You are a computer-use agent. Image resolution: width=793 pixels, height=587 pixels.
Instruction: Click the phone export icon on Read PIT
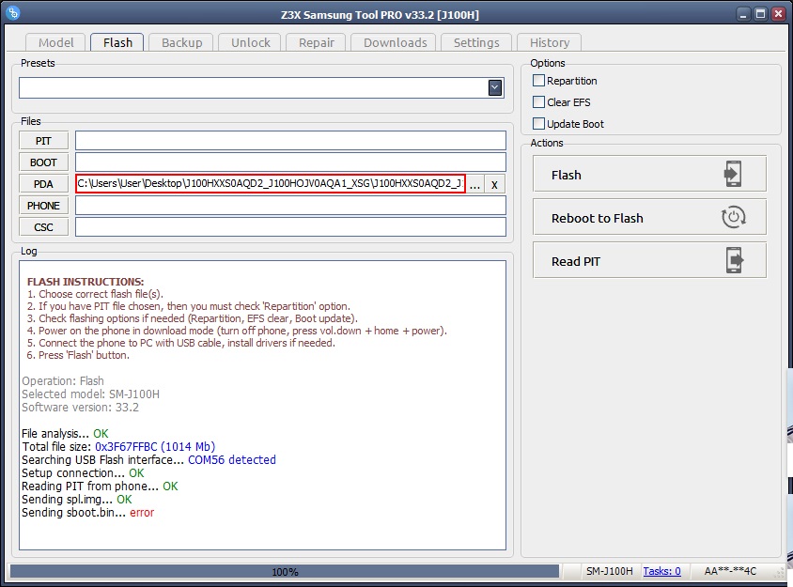(x=735, y=260)
